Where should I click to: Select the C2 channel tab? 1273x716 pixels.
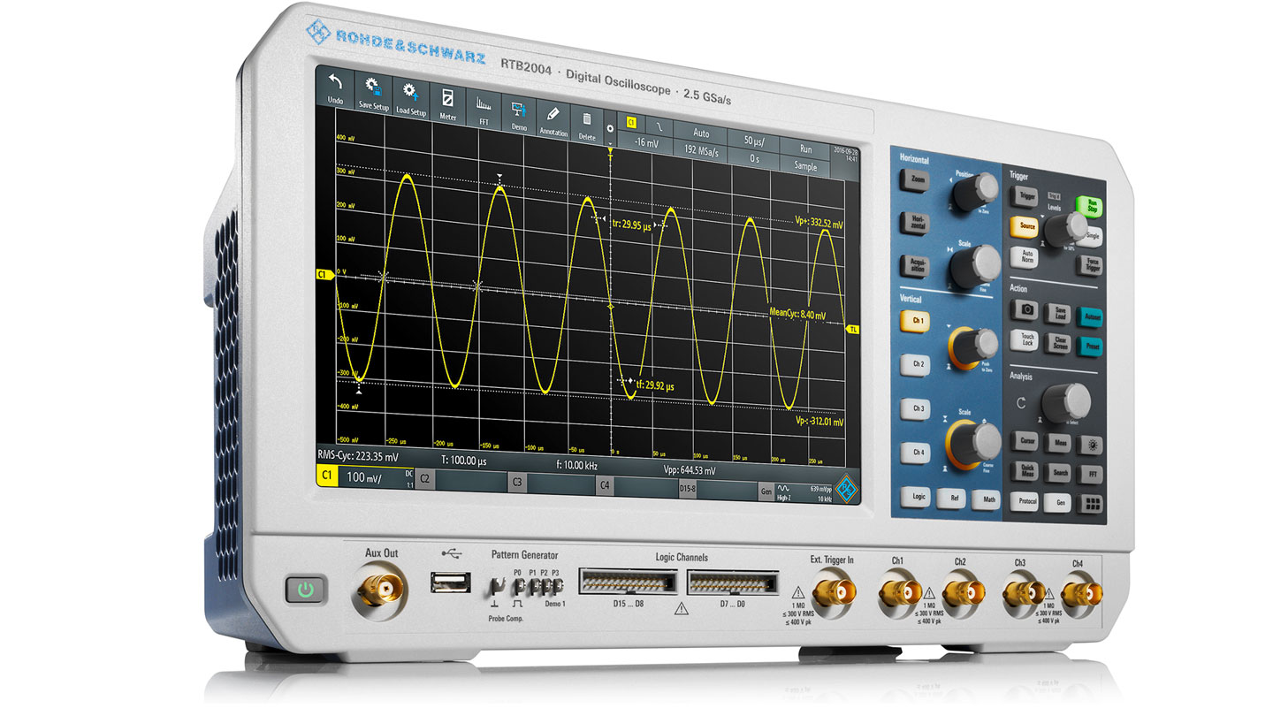coord(426,479)
